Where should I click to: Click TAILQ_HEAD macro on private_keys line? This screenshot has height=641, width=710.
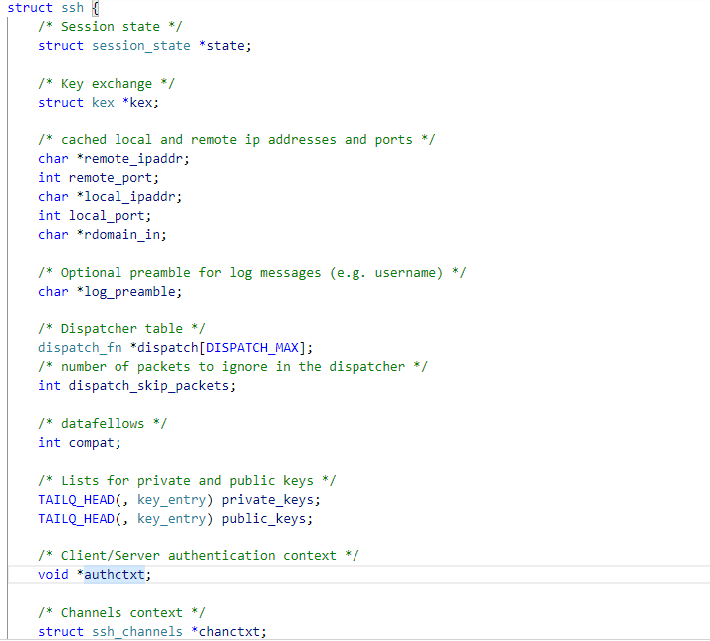click(76, 500)
